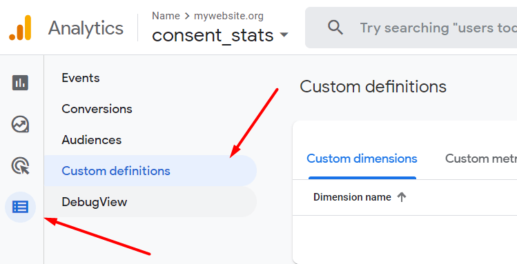Open Audiences in the Configure menu

(92, 140)
